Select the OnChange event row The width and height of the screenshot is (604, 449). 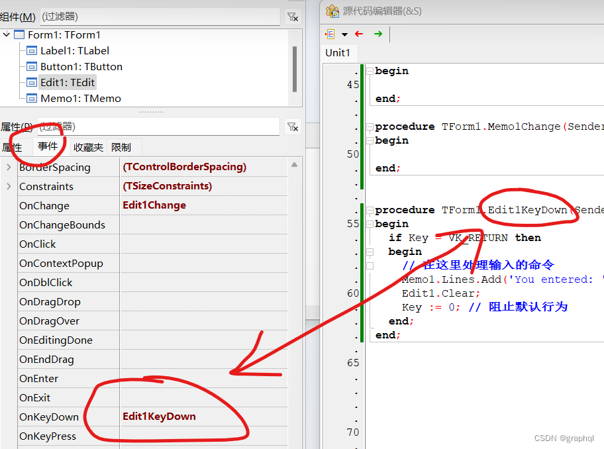(152, 206)
